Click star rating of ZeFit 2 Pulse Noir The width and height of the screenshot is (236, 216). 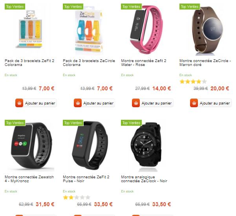[77, 197]
